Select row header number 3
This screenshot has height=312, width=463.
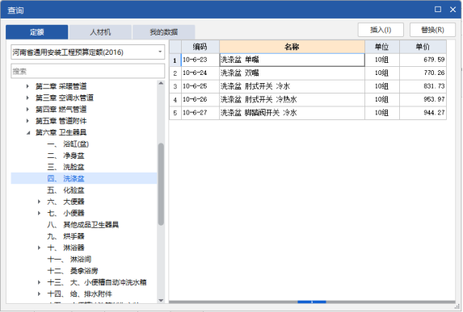tap(175, 86)
